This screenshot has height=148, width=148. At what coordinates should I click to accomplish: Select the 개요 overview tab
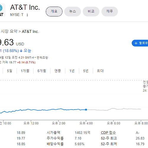54,12
